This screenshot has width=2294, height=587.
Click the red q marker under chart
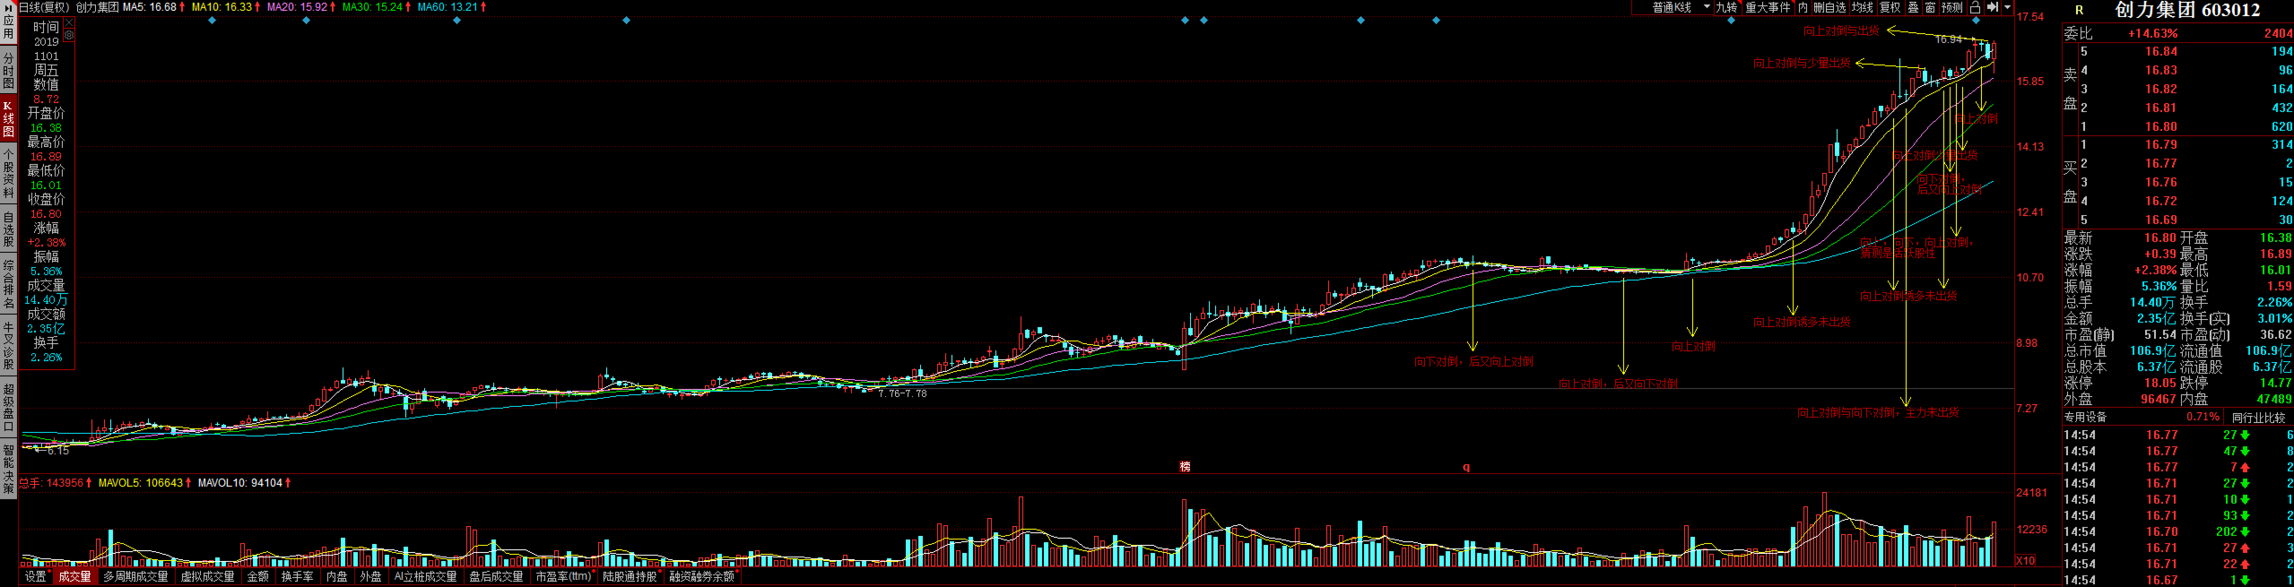pos(1466,467)
